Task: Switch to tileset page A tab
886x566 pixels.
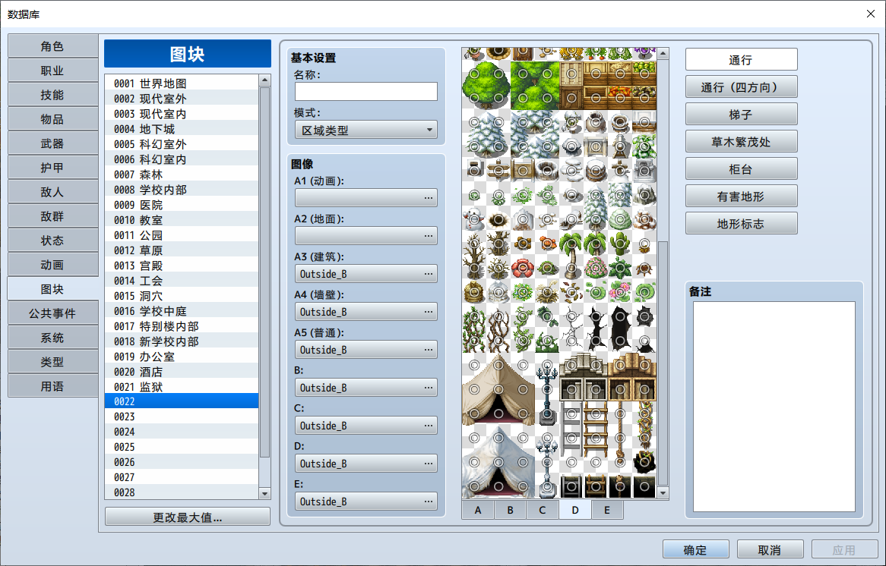Action: [478, 510]
